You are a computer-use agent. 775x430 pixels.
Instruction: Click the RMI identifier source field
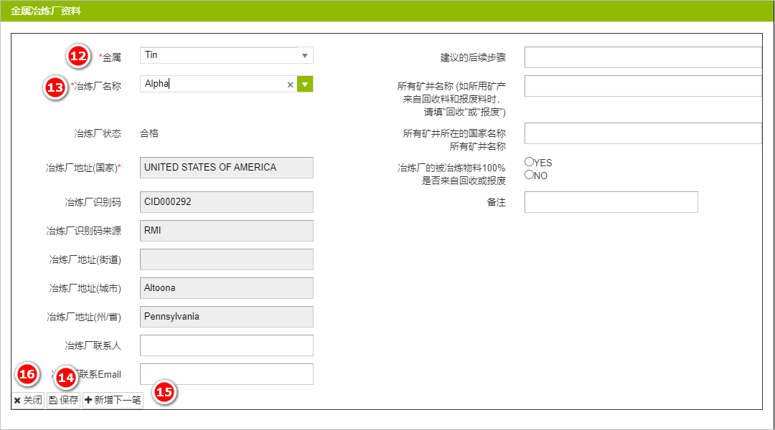(226, 231)
